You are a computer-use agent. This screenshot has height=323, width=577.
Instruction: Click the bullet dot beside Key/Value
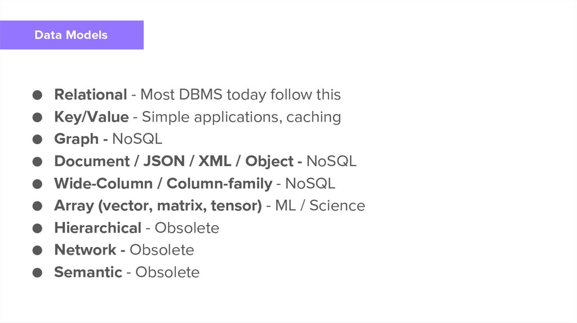coord(37,118)
